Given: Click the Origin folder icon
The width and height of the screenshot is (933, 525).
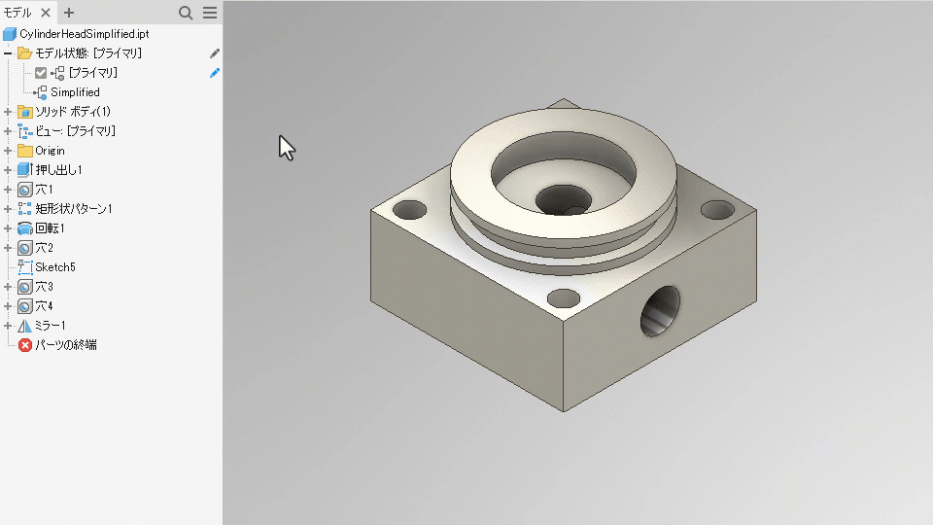Looking at the screenshot, I should [24, 151].
